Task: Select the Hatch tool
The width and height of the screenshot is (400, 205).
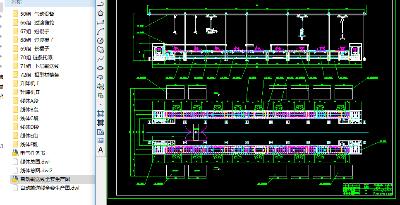Action: pos(101,113)
